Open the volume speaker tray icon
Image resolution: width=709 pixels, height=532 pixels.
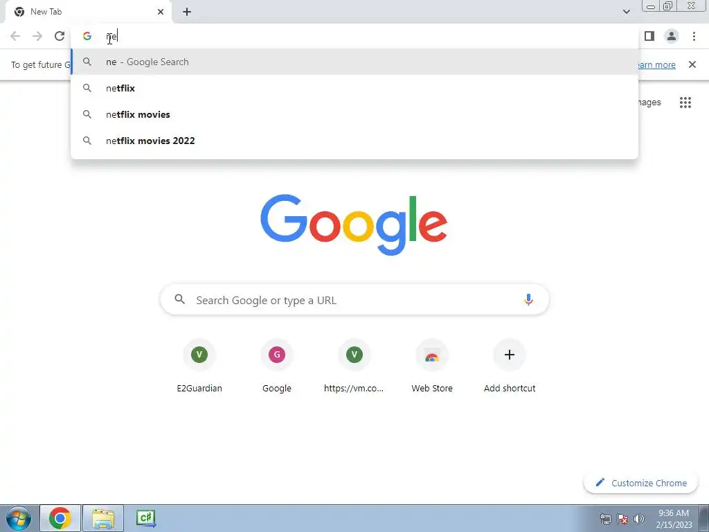tap(639, 519)
